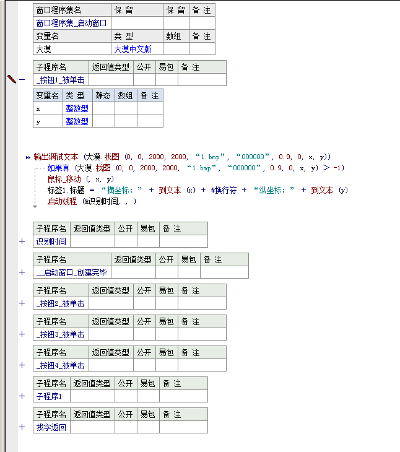400x452 pixels.
Task: Click 整数型 type in the x row
Action: (x=77, y=109)
